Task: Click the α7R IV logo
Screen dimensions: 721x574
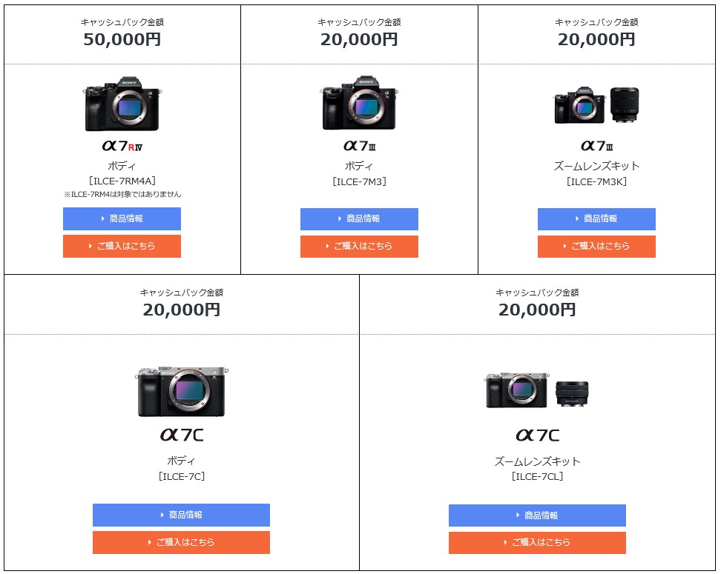Action: [x=122, y=146]
